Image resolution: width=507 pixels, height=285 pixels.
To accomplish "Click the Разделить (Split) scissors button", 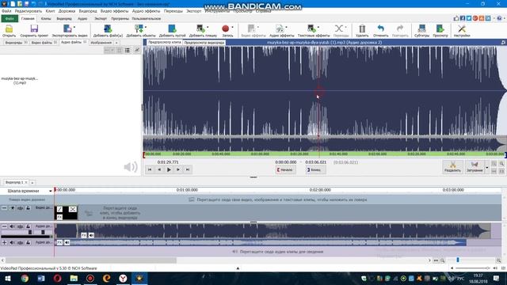I will (452, 167).
